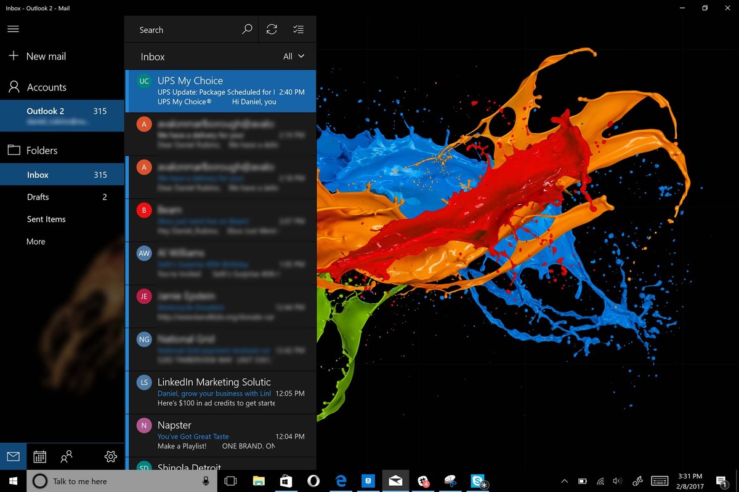
Task: Open the Snipping Tool taskbar icon
Action: [450, 481]
